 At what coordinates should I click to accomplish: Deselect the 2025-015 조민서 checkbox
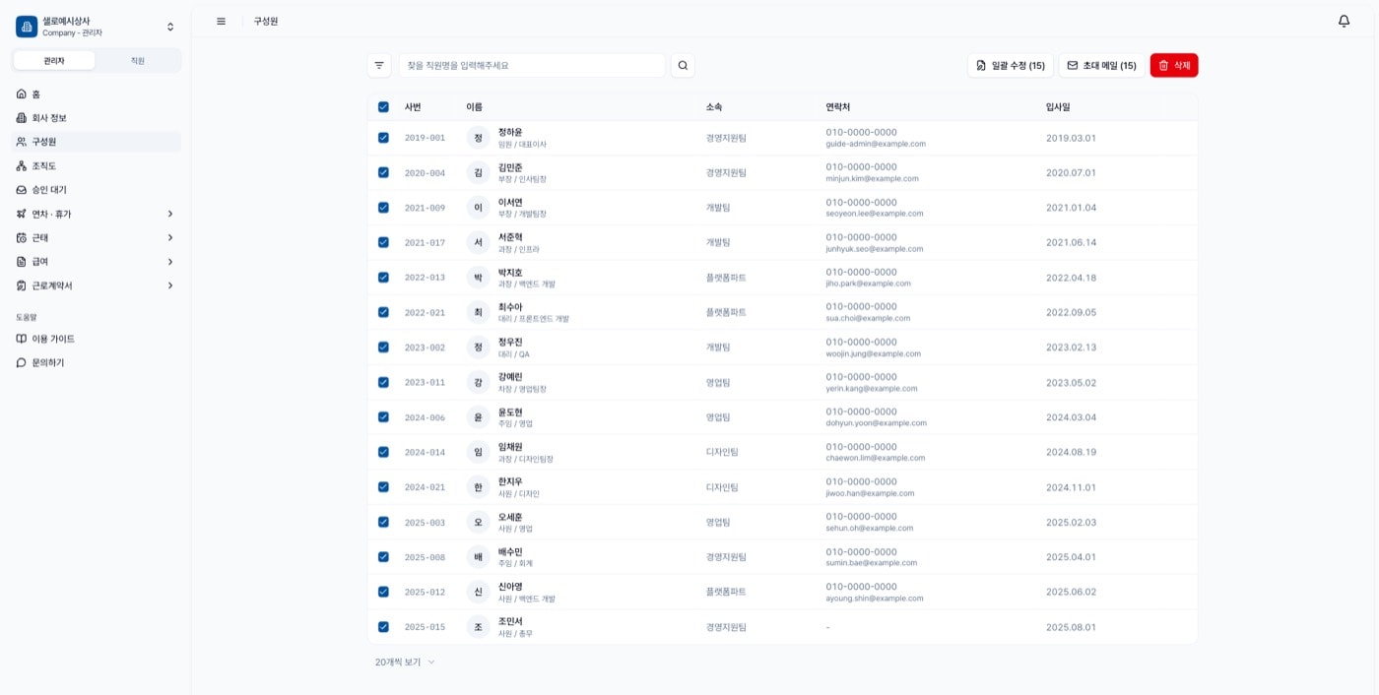(x=383, y=627)
